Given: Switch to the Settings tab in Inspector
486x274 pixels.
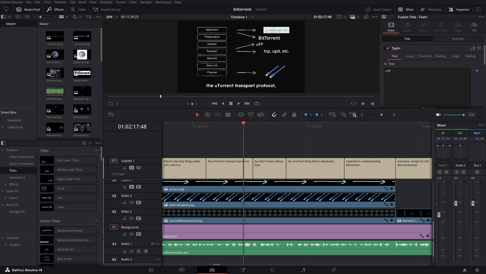Looking at the screenshot, I should coord(458,39).
